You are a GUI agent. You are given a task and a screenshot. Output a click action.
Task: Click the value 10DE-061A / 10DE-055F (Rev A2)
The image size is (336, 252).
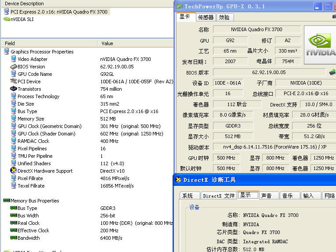tap(137, 82)
